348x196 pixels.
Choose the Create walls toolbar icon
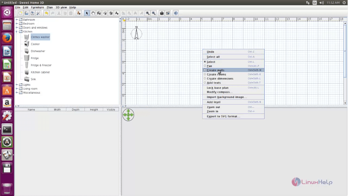(99, 13)
